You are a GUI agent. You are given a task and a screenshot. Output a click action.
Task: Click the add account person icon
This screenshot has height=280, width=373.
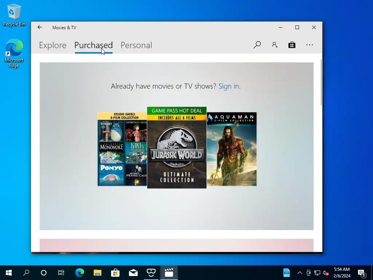point(275,45)
